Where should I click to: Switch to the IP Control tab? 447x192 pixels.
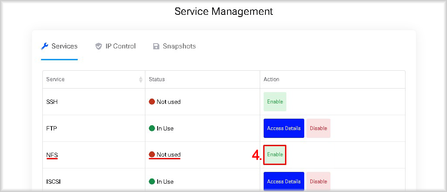115,46
